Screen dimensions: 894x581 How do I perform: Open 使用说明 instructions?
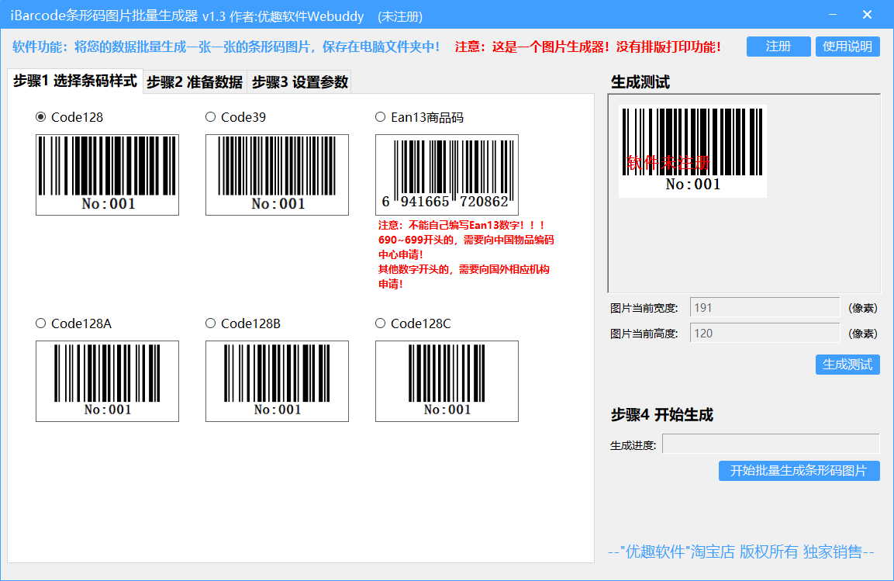coord(847,47)
